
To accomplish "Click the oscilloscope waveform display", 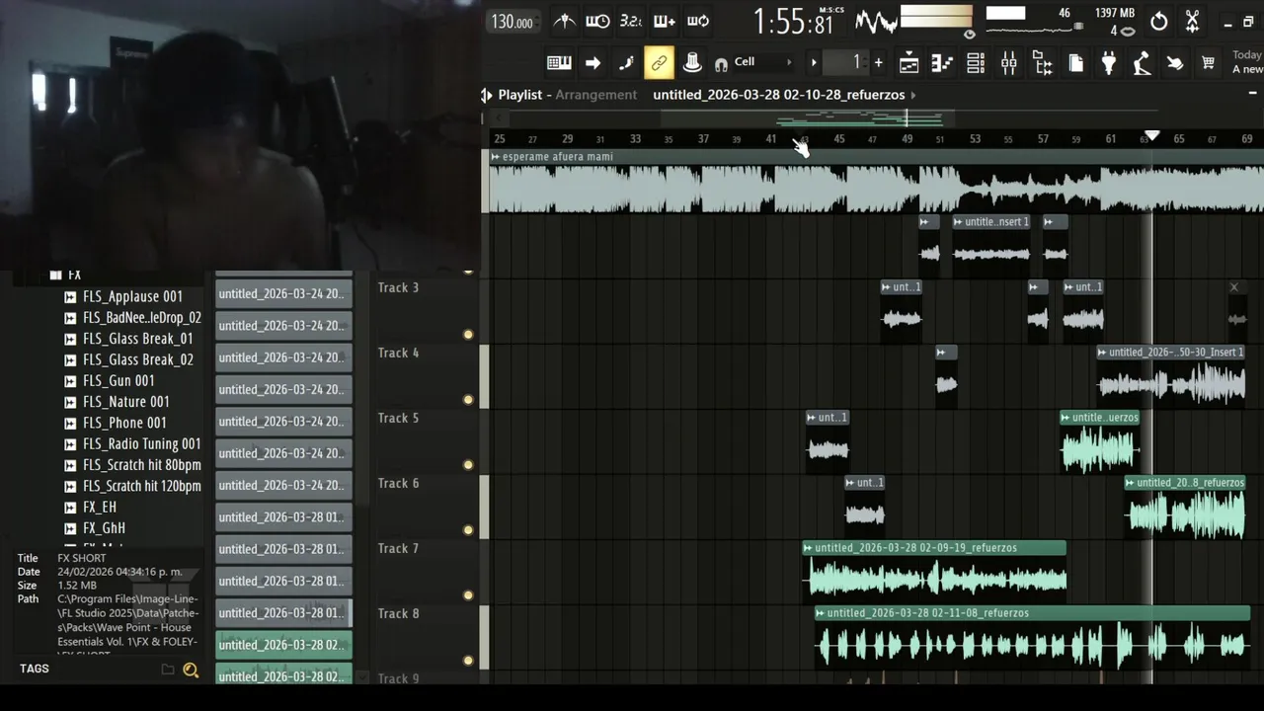I will coord(876,21).
